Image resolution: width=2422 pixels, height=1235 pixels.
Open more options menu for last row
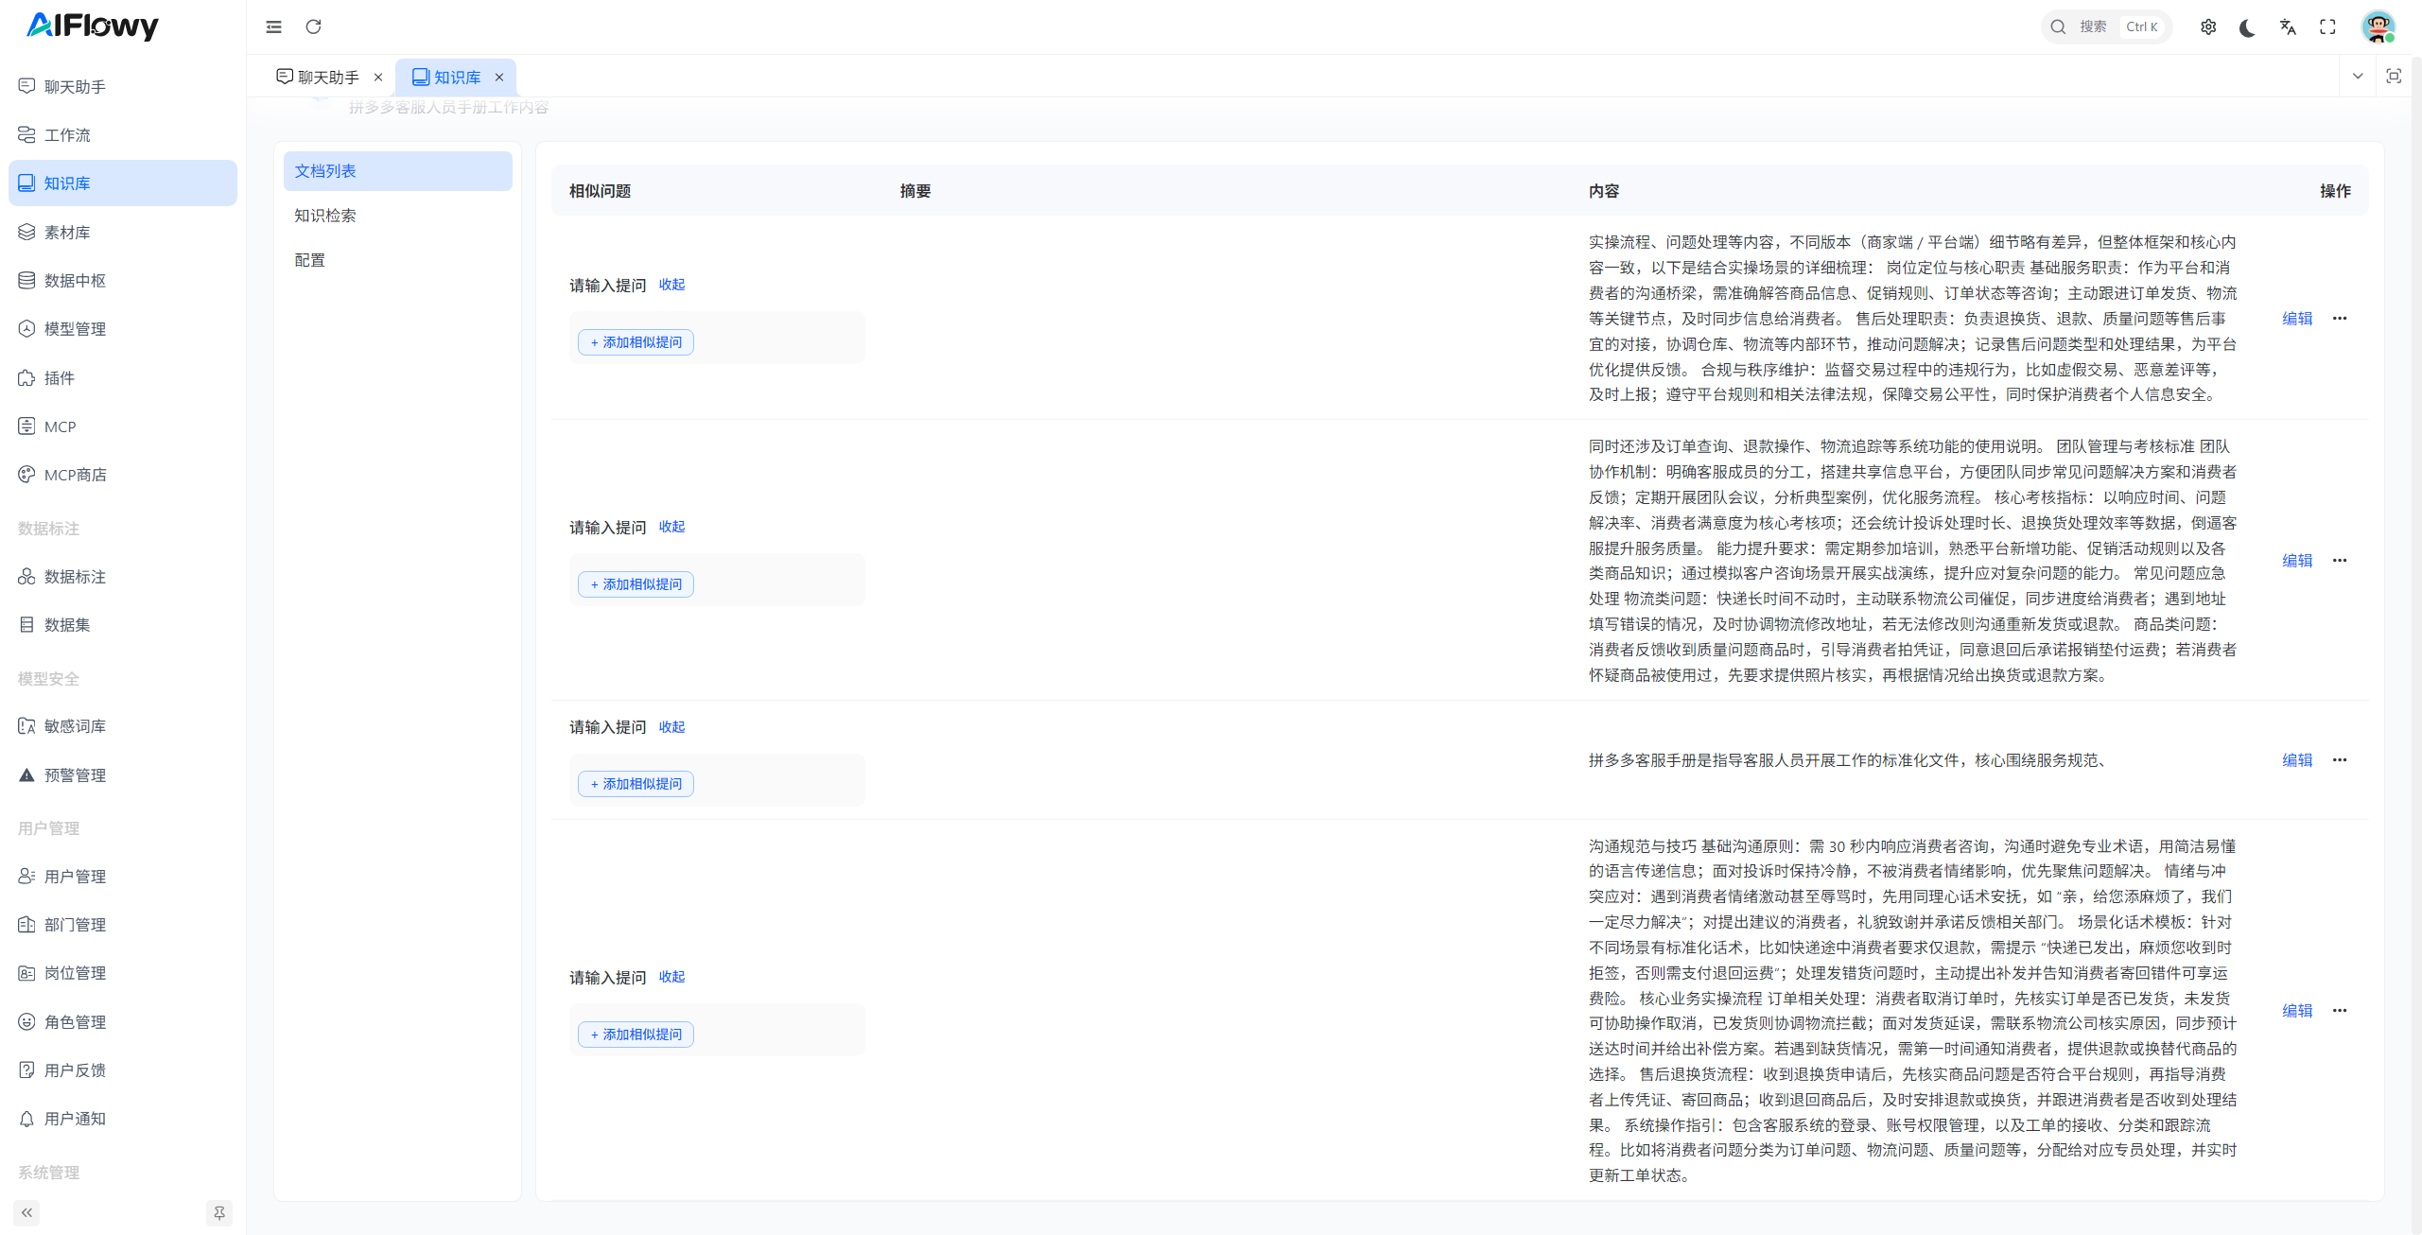pyautogui.click(x=2340, y=1011)
